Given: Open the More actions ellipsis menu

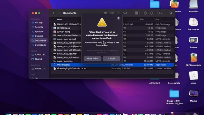Looking at the screenshot, I should [x=159, y=13].
